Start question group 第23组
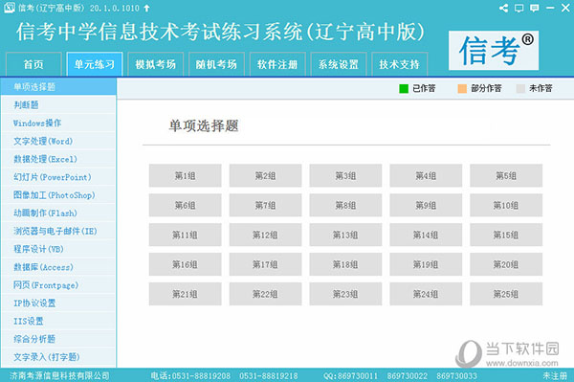Image resolution: width=574 pixels, height=382 pixels. [345, 294]
